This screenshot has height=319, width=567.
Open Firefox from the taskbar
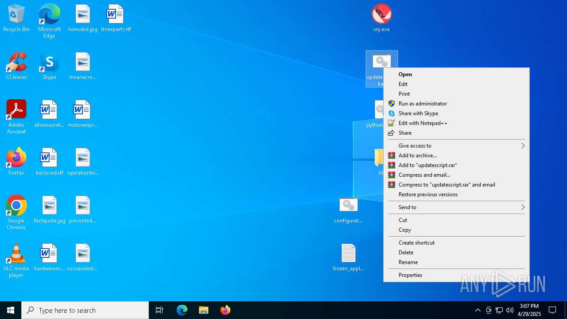tap(225, 310)
